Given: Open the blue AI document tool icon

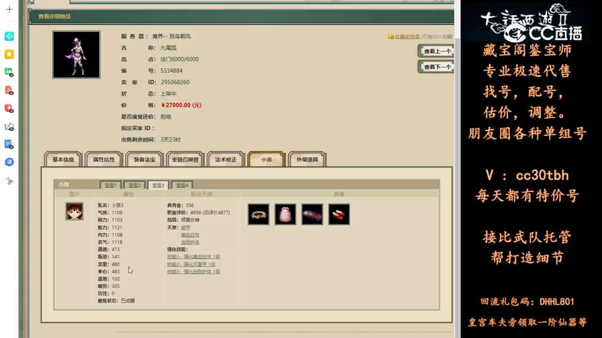Looking at the screenshot, I should tap(9, 144).
